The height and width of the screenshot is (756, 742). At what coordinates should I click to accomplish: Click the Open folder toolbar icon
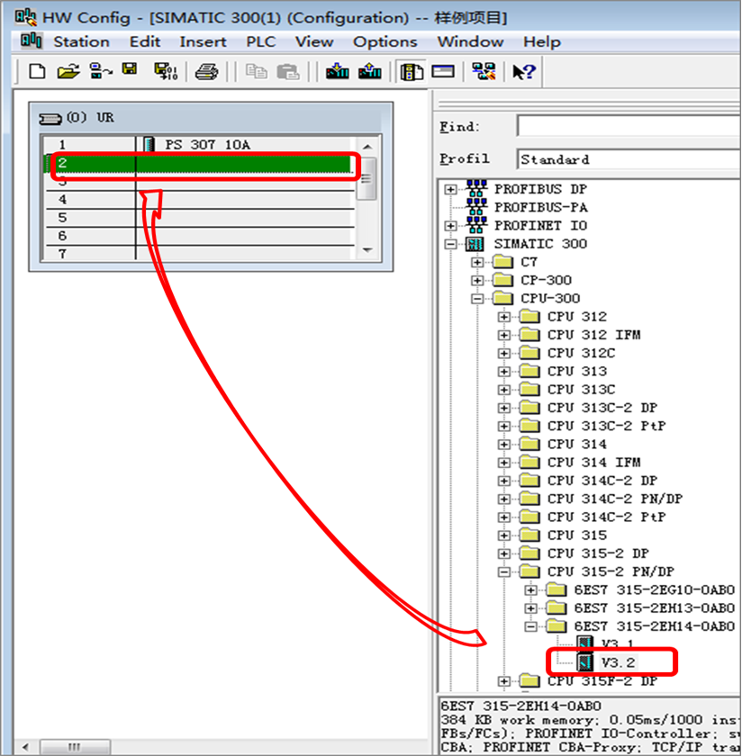[68, 71]
